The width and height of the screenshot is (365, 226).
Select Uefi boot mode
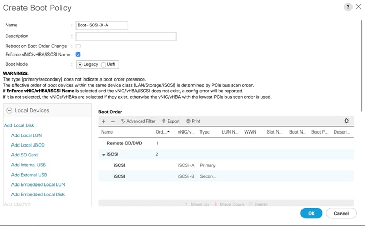pos(103,64)
